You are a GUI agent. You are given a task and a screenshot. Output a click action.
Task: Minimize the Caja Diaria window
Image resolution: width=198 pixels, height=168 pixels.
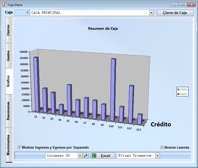[x=175, y=5]
